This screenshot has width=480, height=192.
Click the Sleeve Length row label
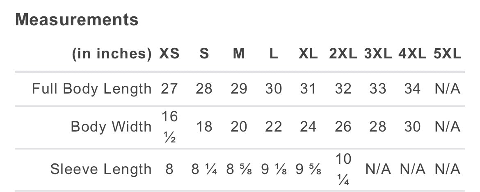point(101,169)
